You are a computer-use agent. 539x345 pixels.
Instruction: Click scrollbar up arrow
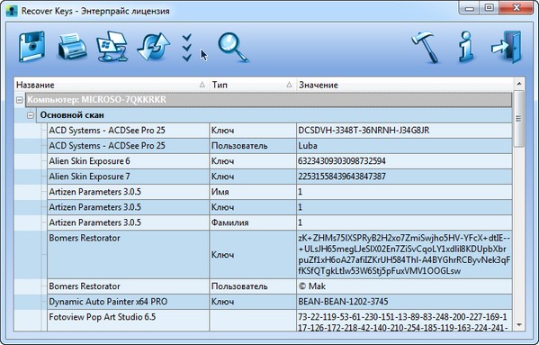click(519, 84)
